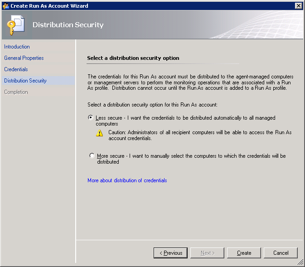
Task: Click the Create button
Action: tap(244, 253)
